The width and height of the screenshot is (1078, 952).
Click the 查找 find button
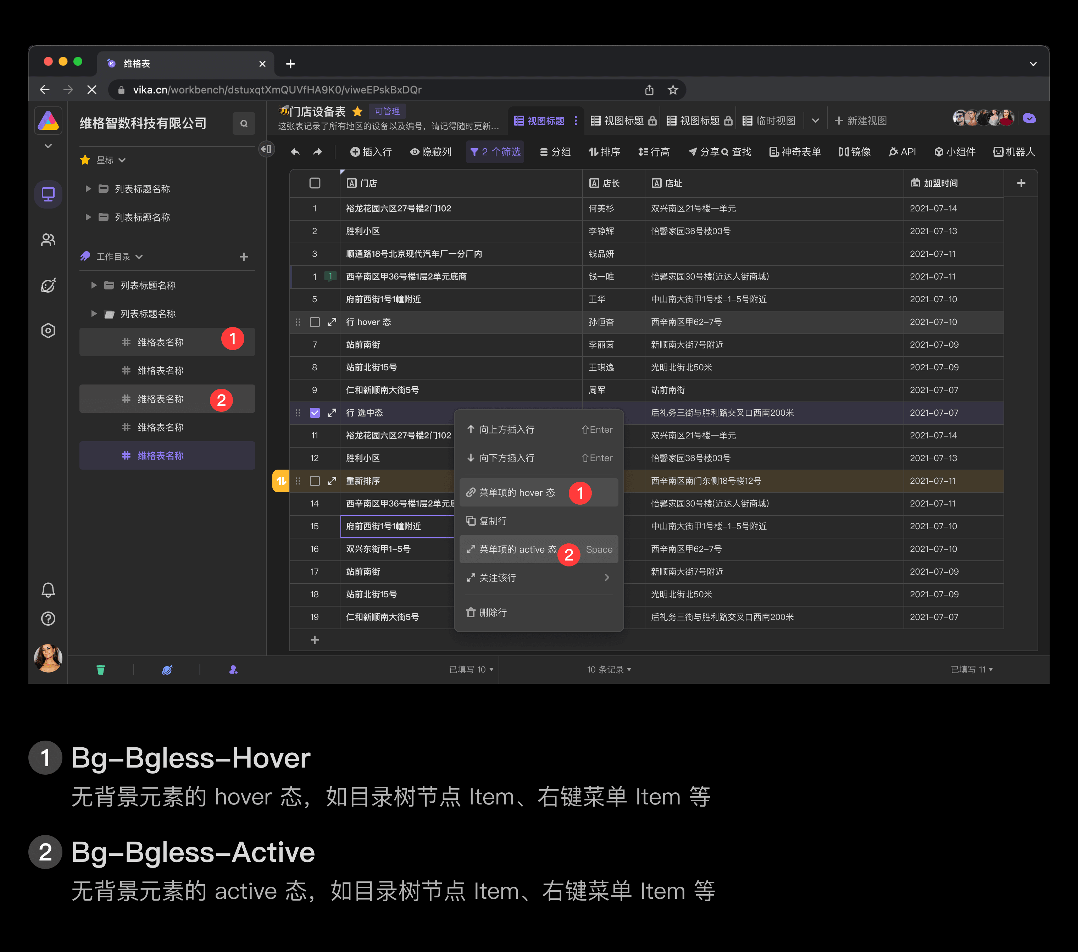point(736,152)
